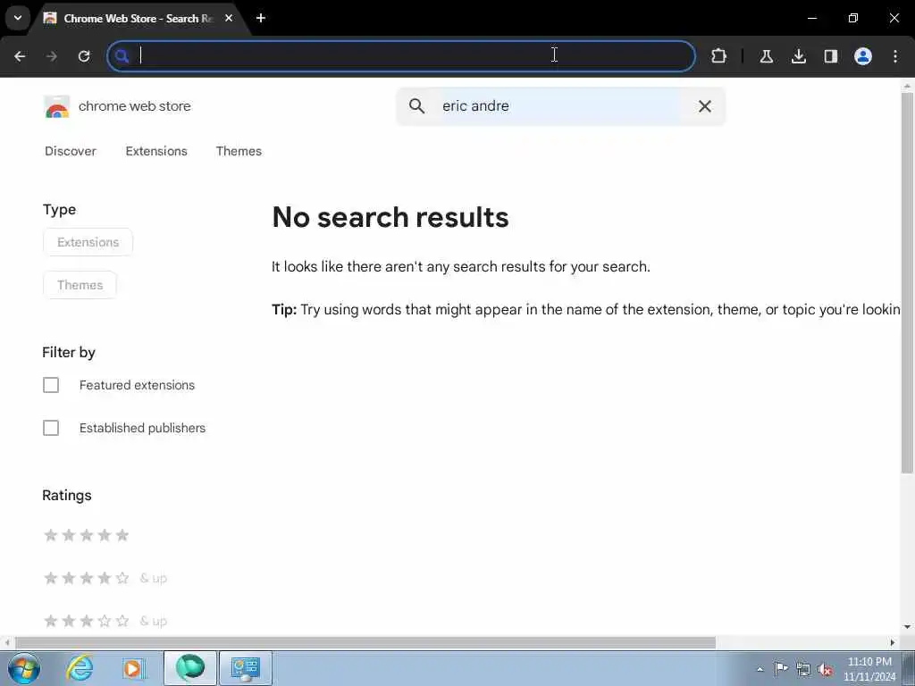Open the profile avatar menu

click(862, 56)
